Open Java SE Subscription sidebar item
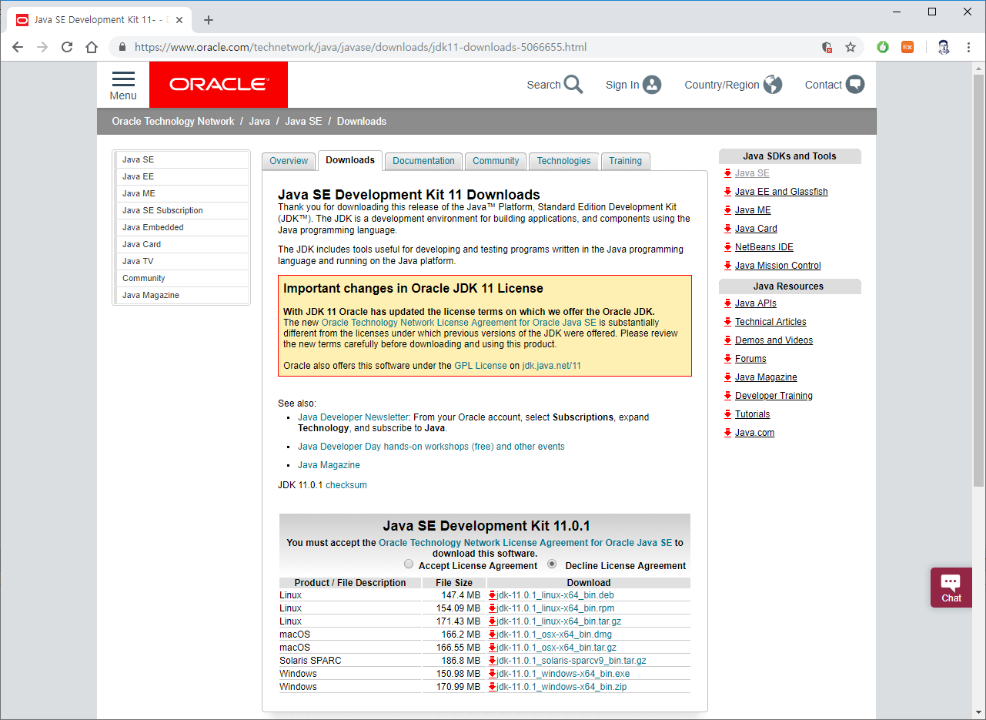Screen dimensions: 986x720 pyautogui.click(x=182, y=210)
